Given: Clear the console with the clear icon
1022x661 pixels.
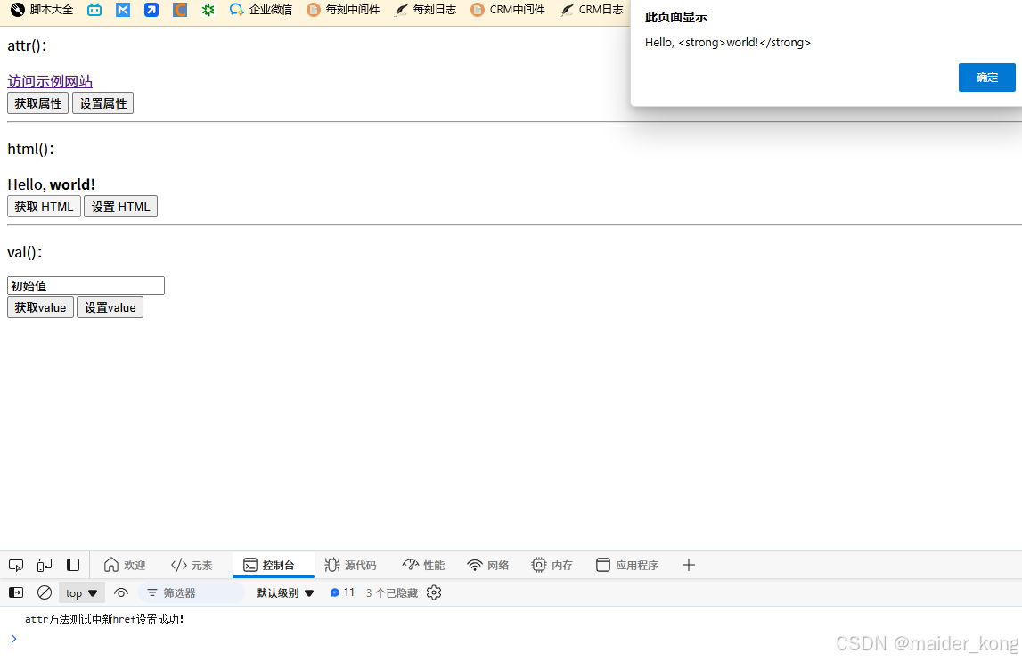Looking at the screenshot, I should (x=44, y=592).
